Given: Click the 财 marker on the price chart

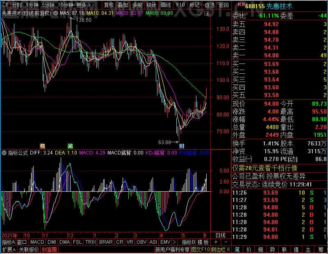Looking at the screenshot, I should pos(182,146).
